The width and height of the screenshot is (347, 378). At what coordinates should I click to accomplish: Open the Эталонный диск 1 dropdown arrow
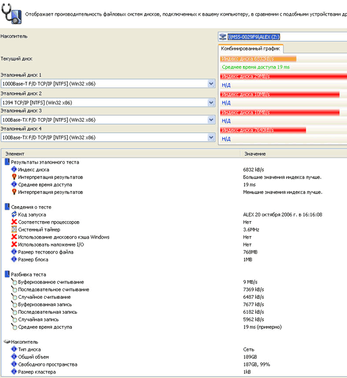click(x=211, y=84)
